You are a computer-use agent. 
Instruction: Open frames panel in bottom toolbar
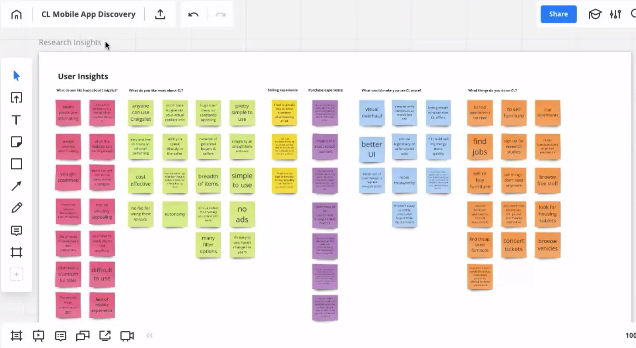[x=16, y=336]
